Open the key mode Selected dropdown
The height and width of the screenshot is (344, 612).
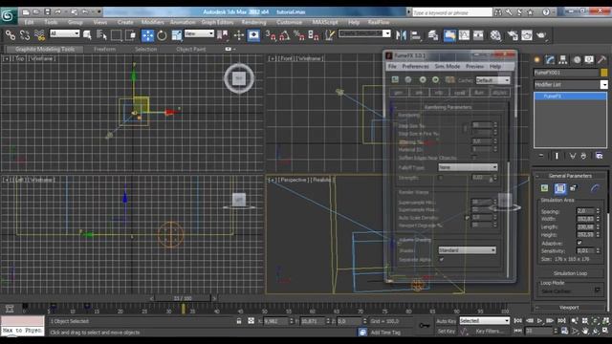[485, 321]
